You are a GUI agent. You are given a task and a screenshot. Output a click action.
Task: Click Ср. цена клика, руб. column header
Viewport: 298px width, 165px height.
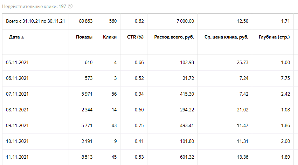226,37
